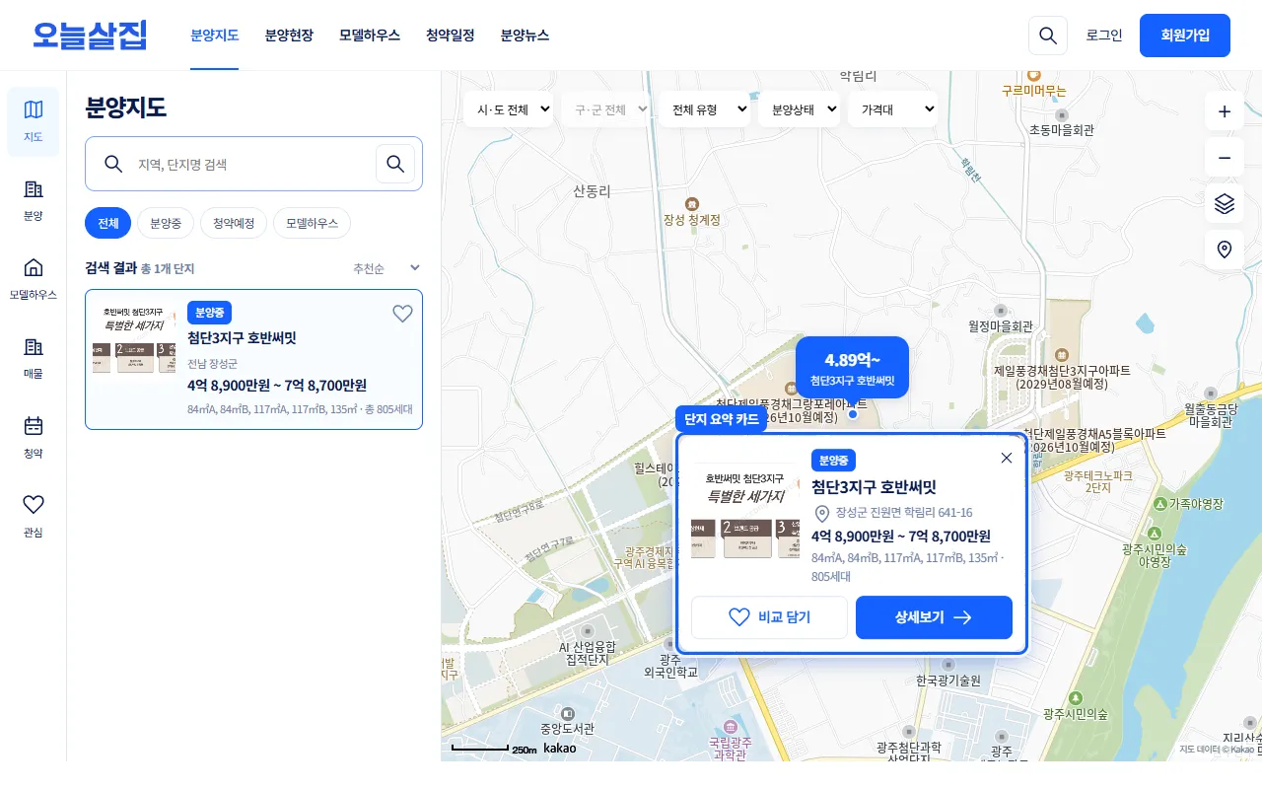Viewport: 1262px width, 789px height.
Task: Select the 지도 sidebar icon
Action: 34,121
